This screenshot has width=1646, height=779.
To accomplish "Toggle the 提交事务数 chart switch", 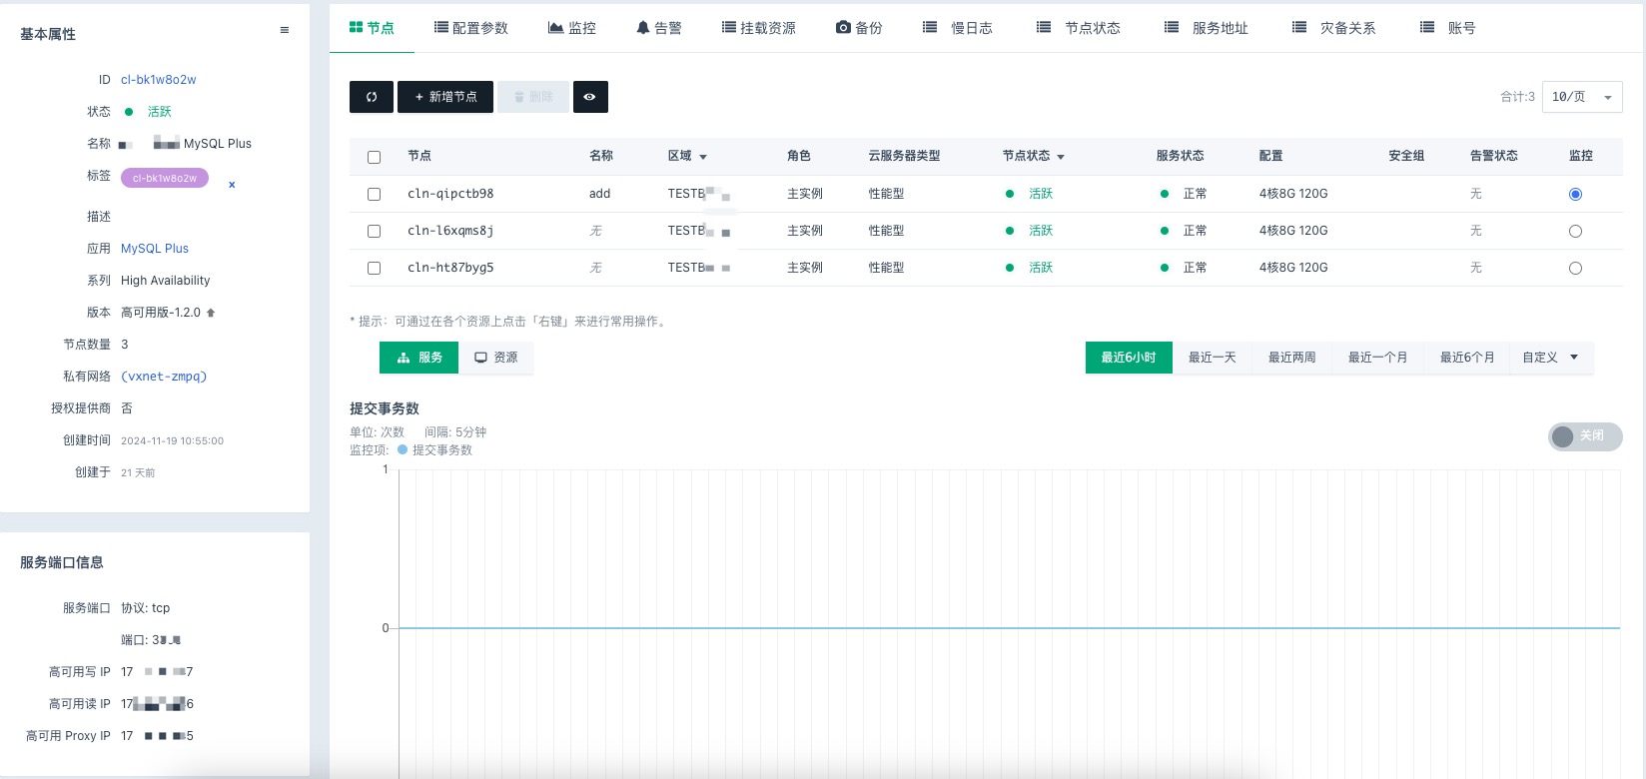I will point(1585,436).
